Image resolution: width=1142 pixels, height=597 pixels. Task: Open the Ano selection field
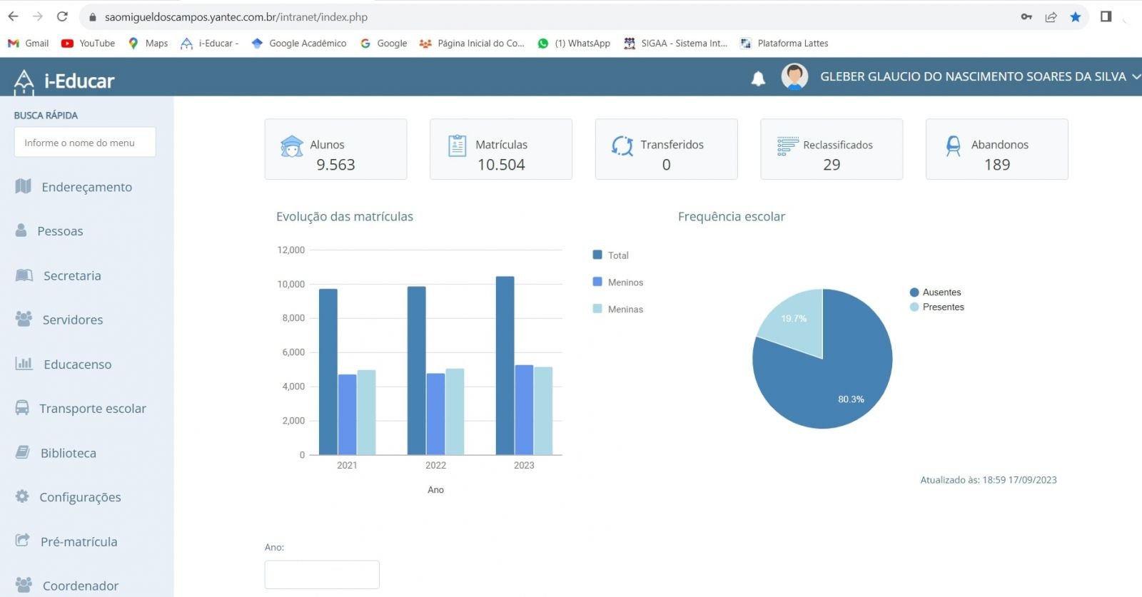coord(322,574)
